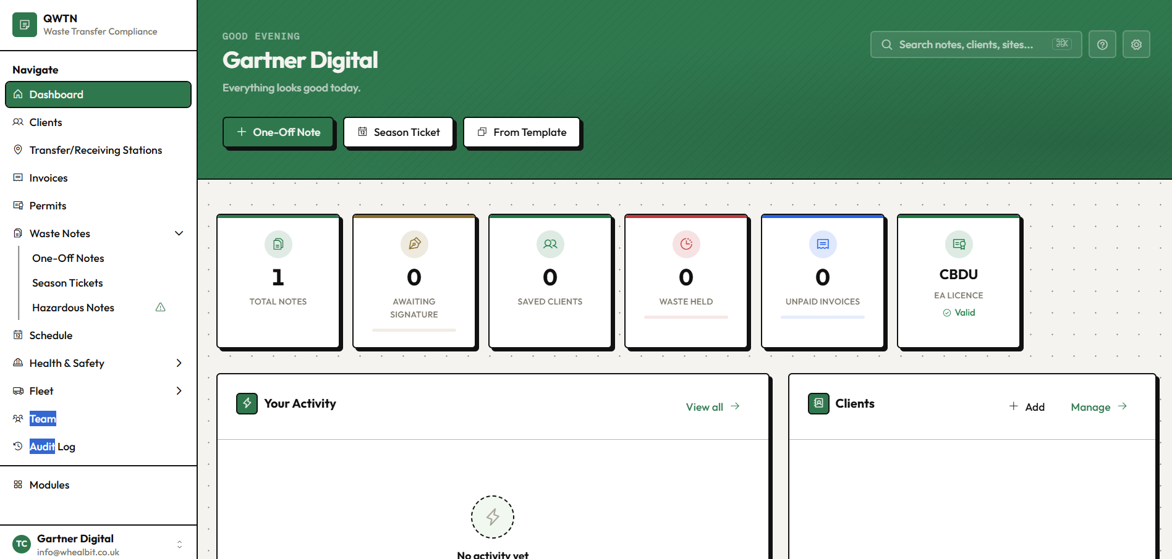
Task: Click the Your Activity lightning icon
Action: [247, 403]
